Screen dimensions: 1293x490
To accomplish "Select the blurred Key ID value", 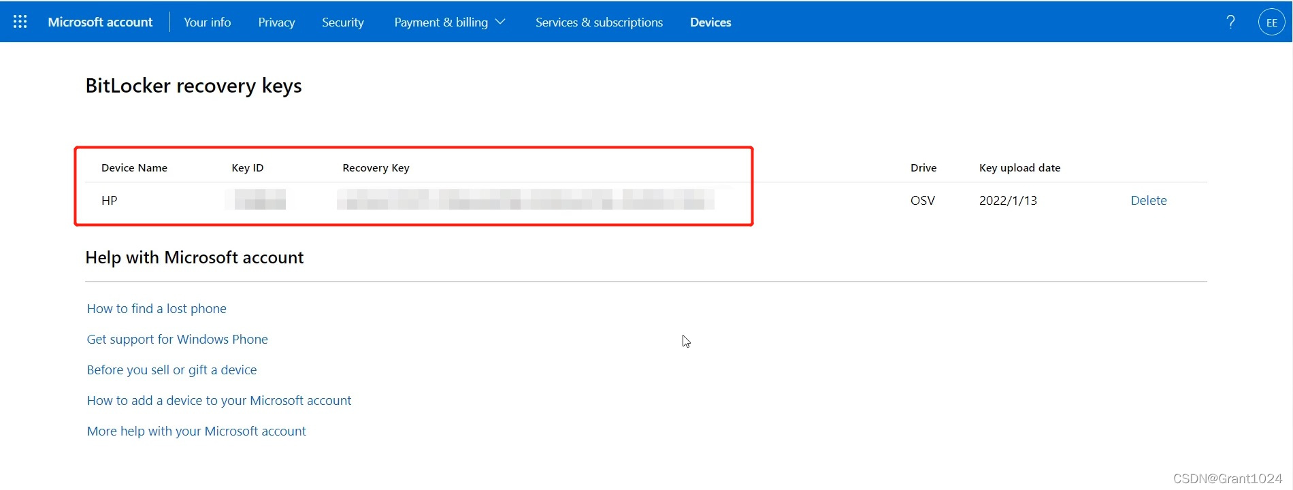I will (256, 199).
